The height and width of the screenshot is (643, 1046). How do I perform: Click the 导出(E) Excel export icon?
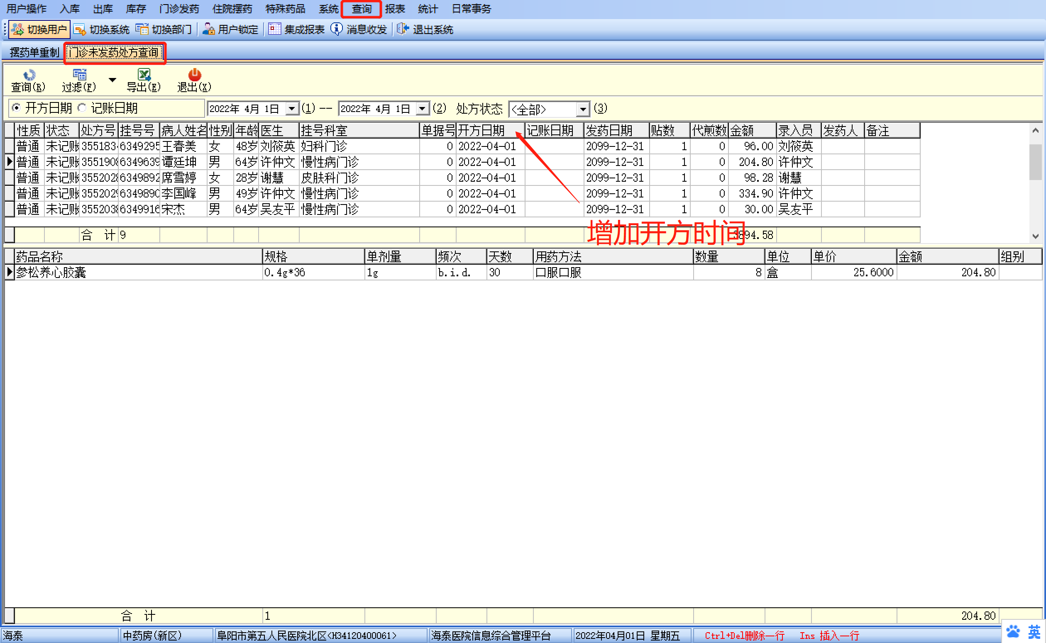pos(144,75)
